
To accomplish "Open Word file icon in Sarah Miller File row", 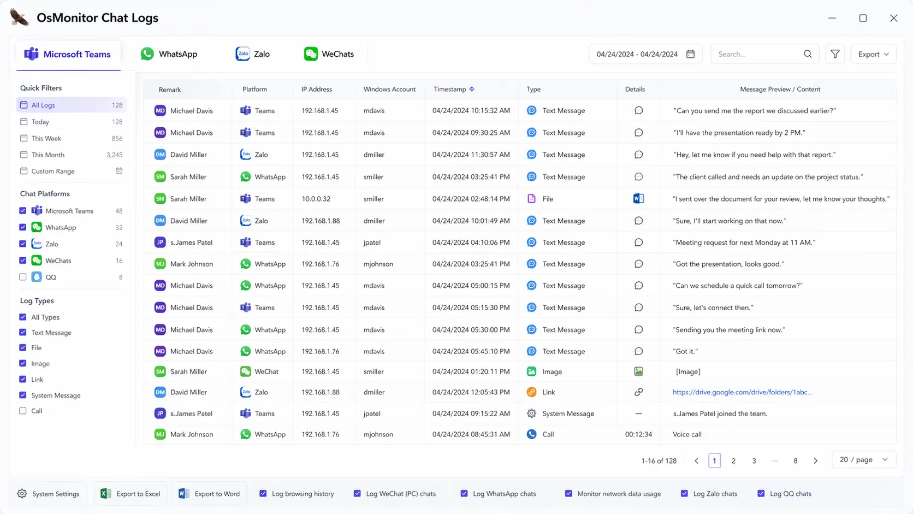I will [638, 199].
